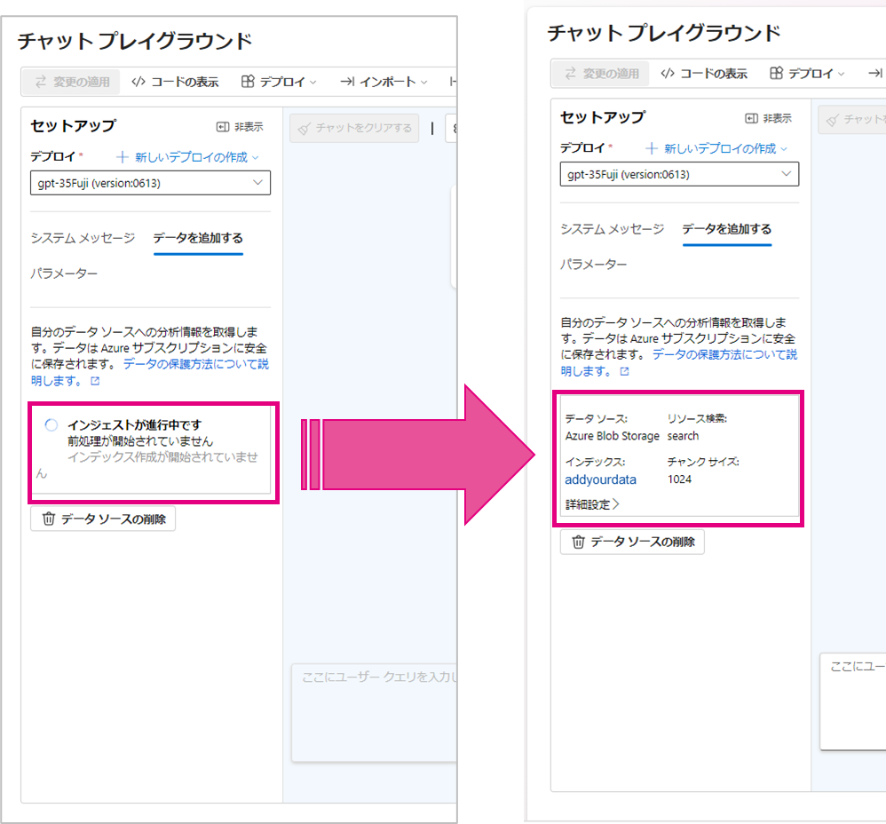The width and height of the screenshot is (886, 824).
Task: Select データを追加する tab in left window
Action: [x=198, y=238]
